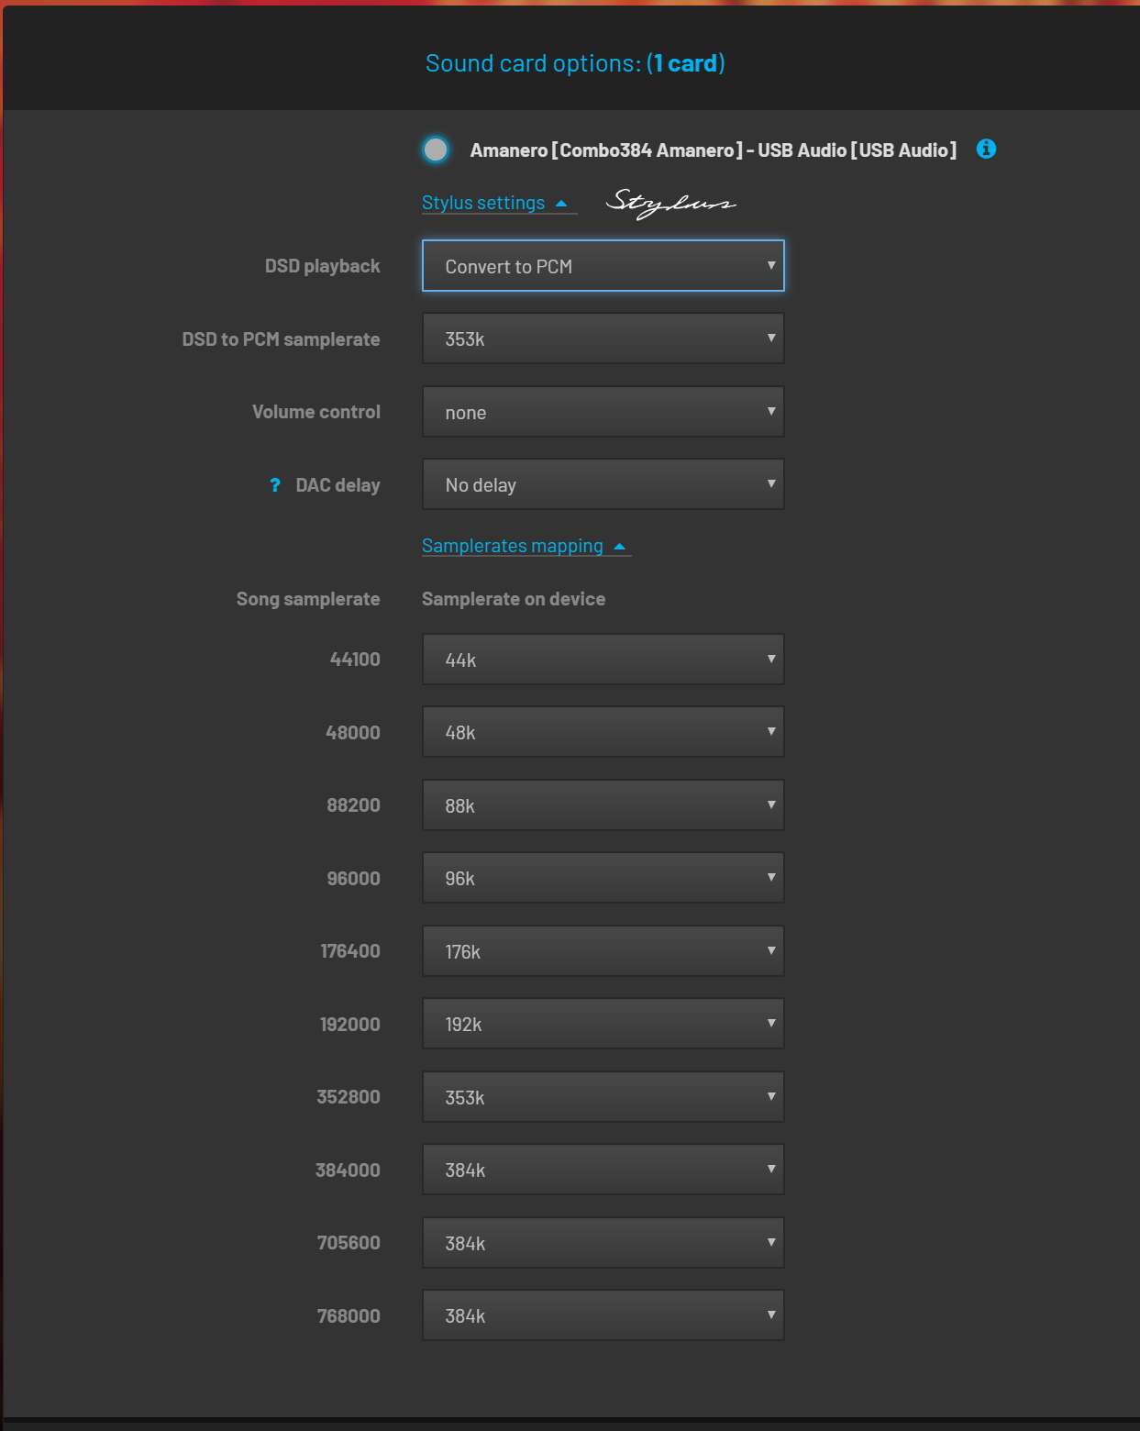This screenshot has height=1431, width=1140.
Task: Open the Volume control dropdown
Action: click(x=603, y=412)
